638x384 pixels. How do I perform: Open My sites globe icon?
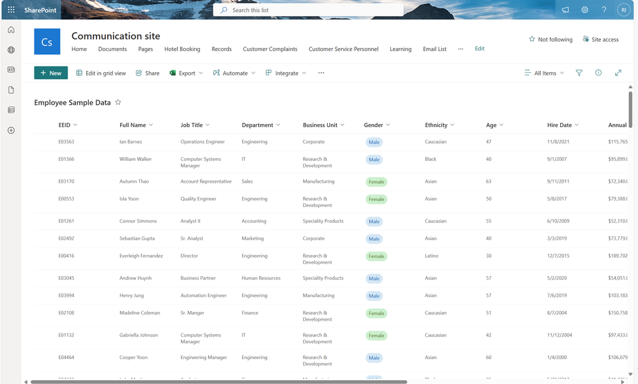(11, 50)
